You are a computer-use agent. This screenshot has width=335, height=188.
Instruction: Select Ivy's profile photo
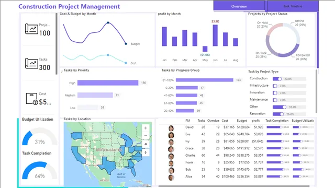(171, 142)
